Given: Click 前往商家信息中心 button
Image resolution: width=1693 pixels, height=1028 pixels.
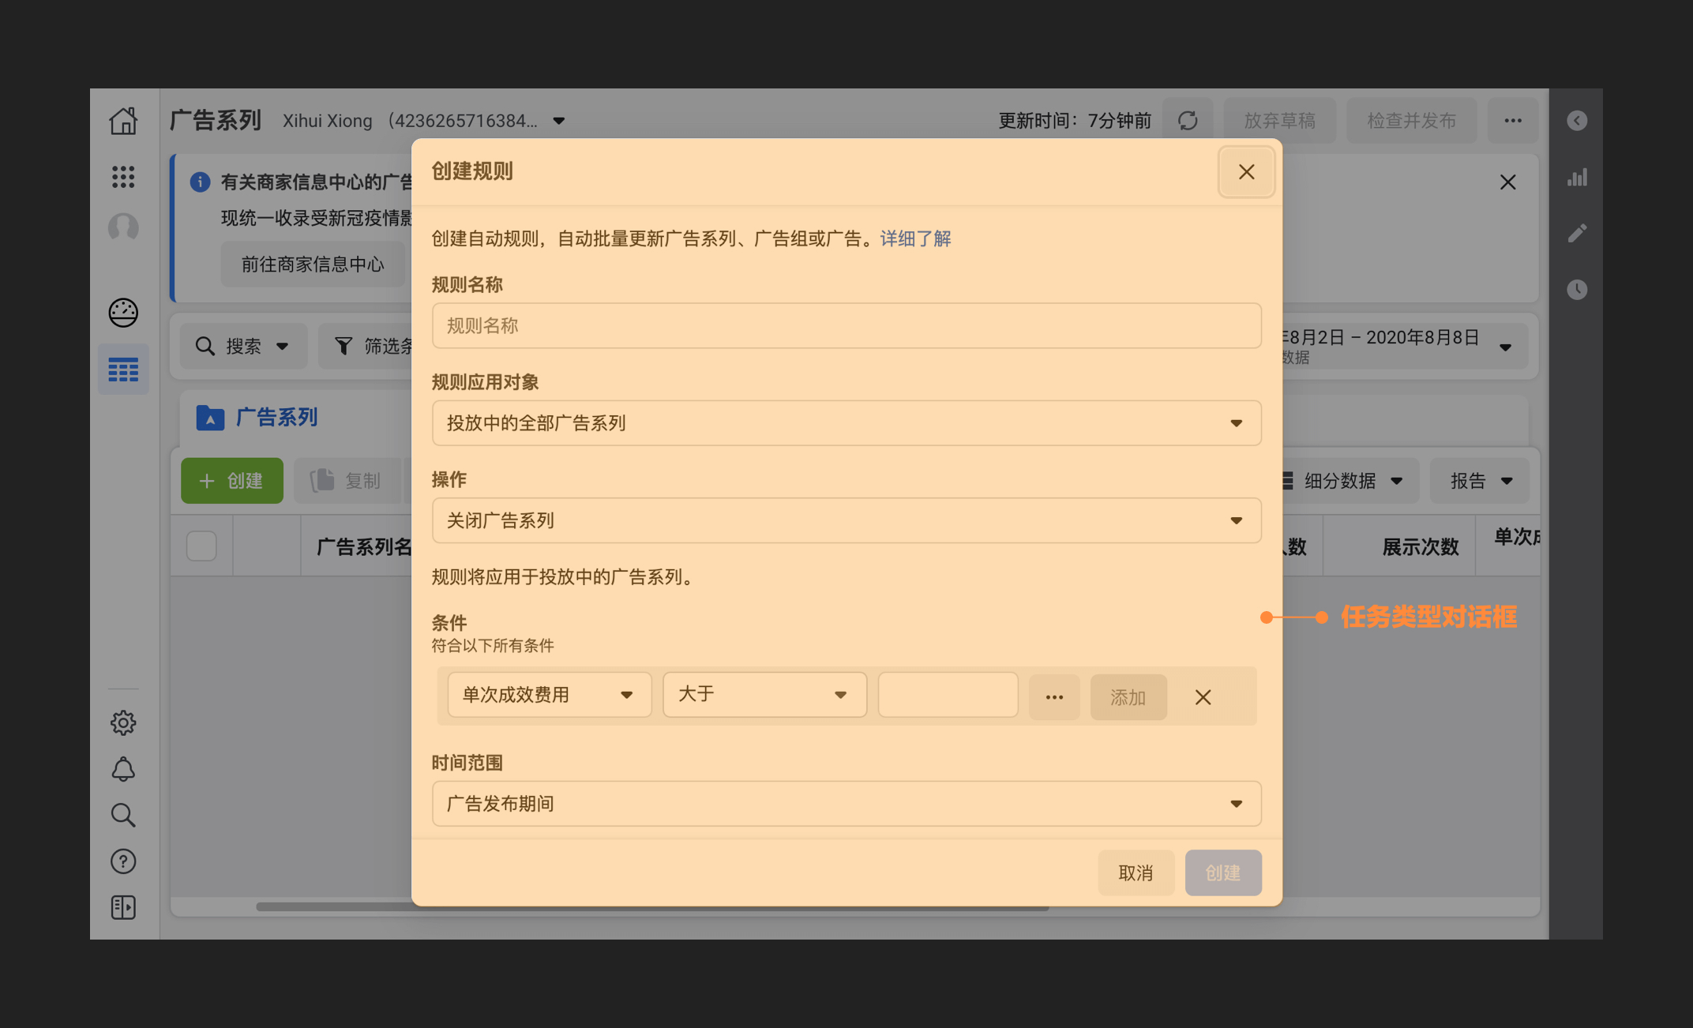Looking at the screenshot, I should pyautogui.click(x=313, y=265).
